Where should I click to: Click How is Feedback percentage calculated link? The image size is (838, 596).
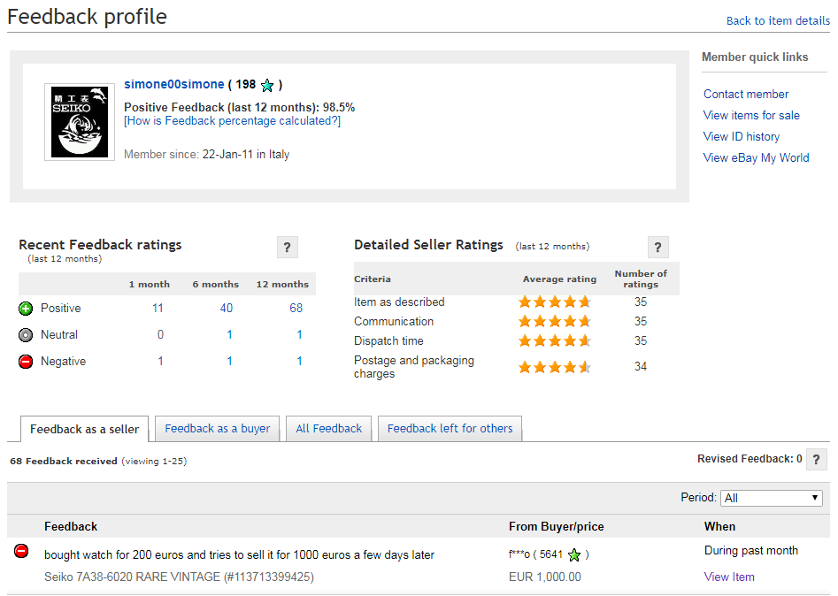232,121
